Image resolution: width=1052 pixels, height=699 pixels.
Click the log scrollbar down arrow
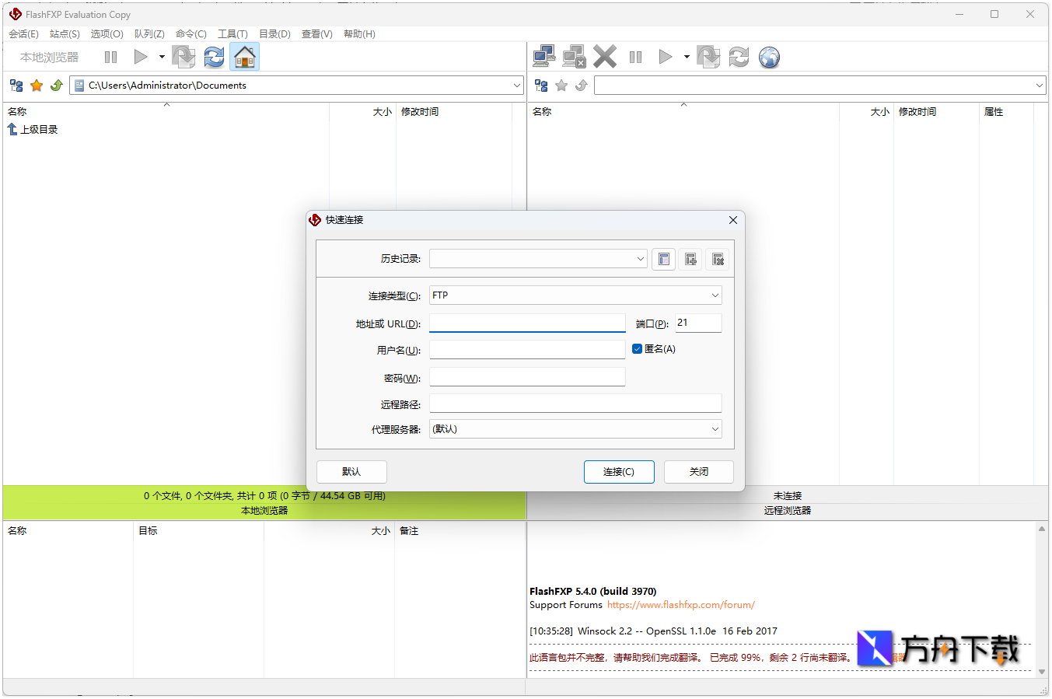click(1042, 671)
